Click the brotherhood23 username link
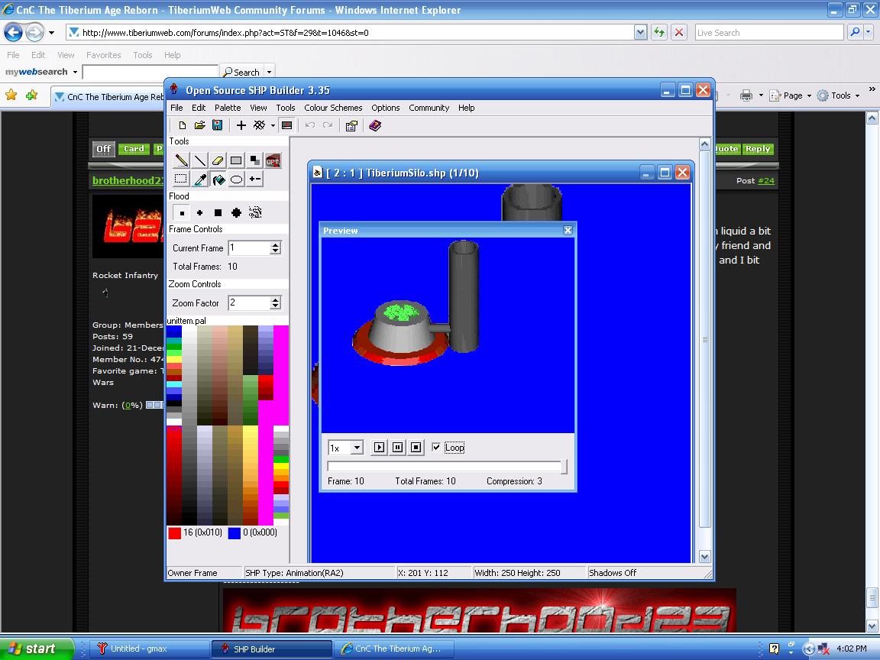Screen dimensions: 880x660 [x=128, y=181]
